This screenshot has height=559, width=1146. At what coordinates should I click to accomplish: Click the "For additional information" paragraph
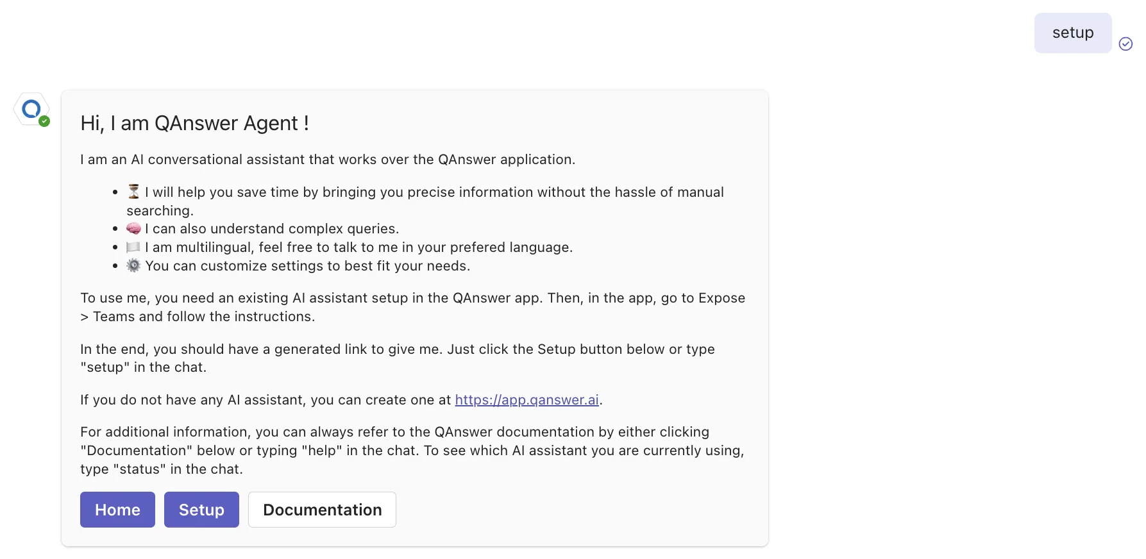(x=412, y=451)
